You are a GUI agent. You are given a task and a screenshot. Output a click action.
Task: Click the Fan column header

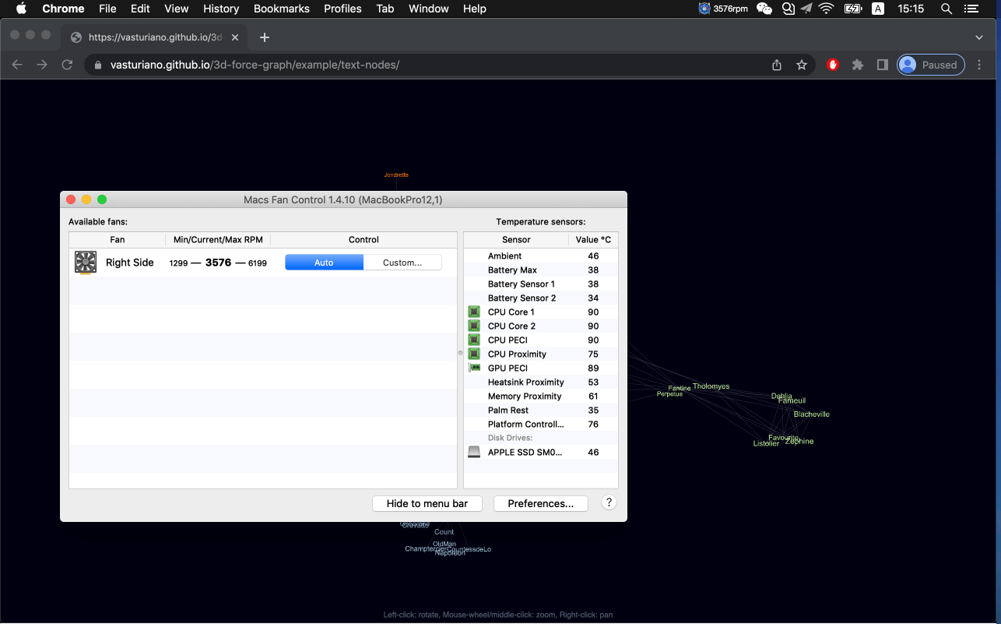(117, 239)
